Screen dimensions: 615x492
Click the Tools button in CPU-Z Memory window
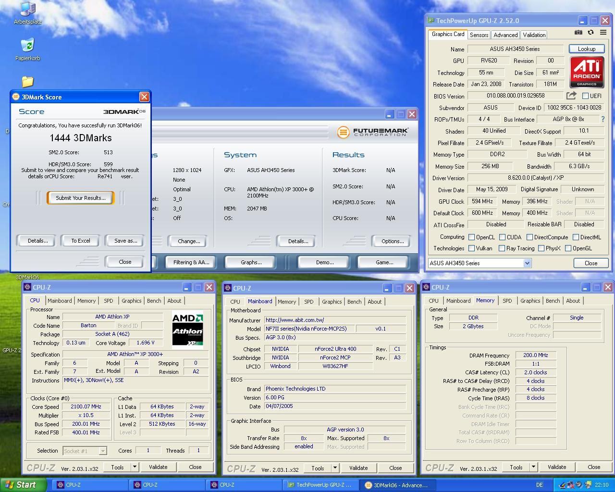point(516,467)
